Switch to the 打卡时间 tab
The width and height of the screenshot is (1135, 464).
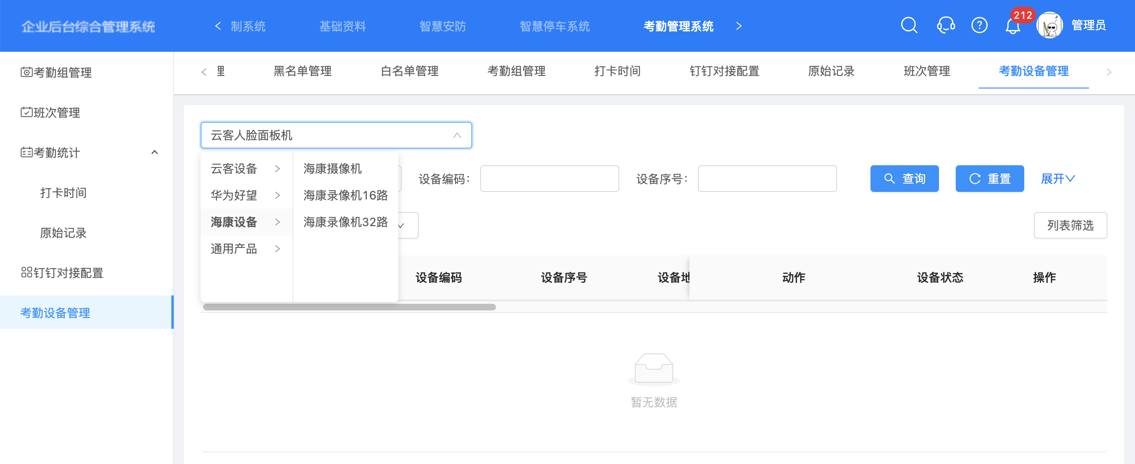point(617,71)
